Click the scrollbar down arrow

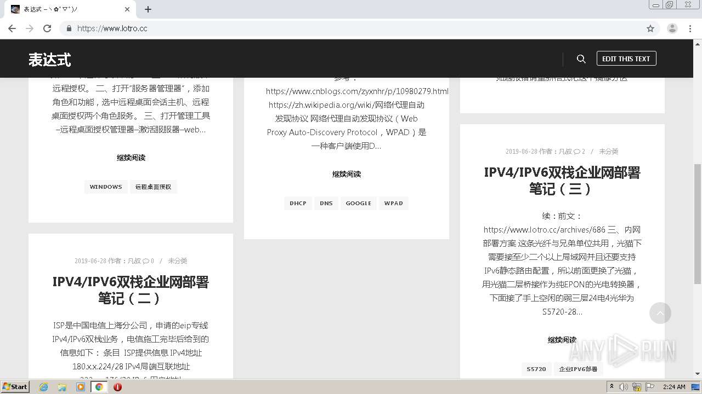click(x=698, y=374)
